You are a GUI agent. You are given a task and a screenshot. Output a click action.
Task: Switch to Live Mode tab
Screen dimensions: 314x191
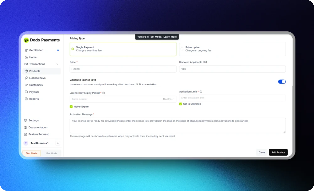click(x=51, y=153)
